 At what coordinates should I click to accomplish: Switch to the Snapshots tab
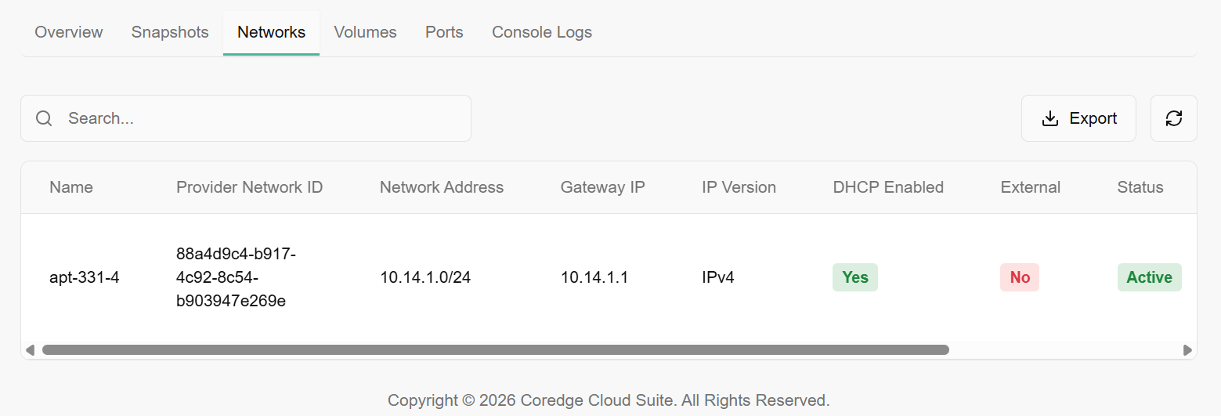[x=170, y=32]
